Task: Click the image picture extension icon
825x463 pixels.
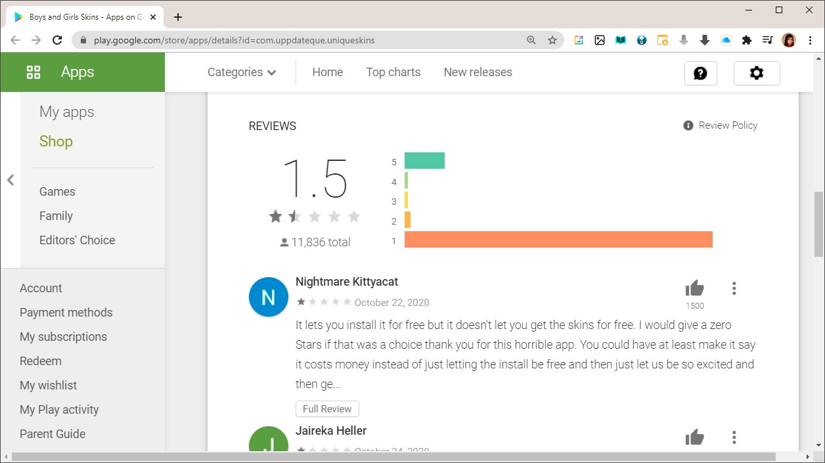Action: (600, 40)
